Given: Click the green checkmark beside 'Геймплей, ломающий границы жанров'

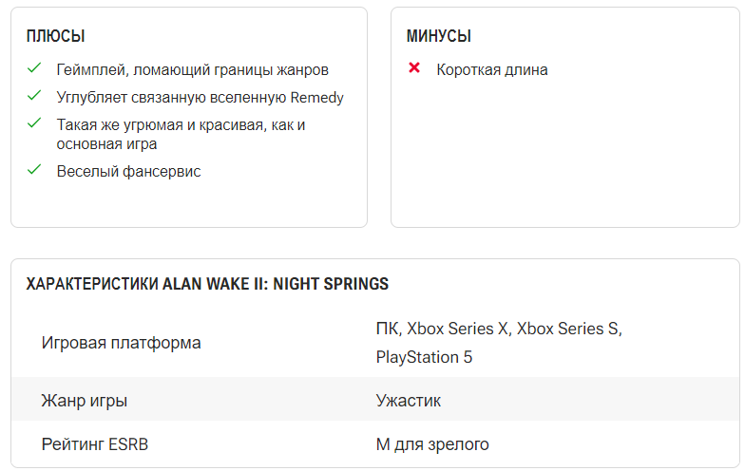Looking at the screenshot, I should [34, 69].
